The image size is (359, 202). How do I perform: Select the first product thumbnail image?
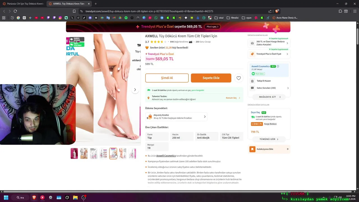(x=74, y=153)
